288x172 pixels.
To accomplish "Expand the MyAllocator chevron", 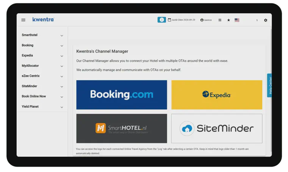I will coord(62,66).
